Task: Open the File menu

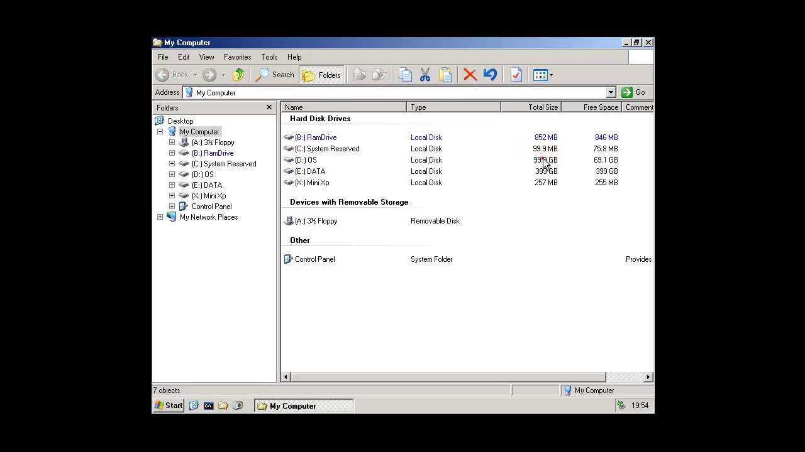Action: click(x=163, y=57)
